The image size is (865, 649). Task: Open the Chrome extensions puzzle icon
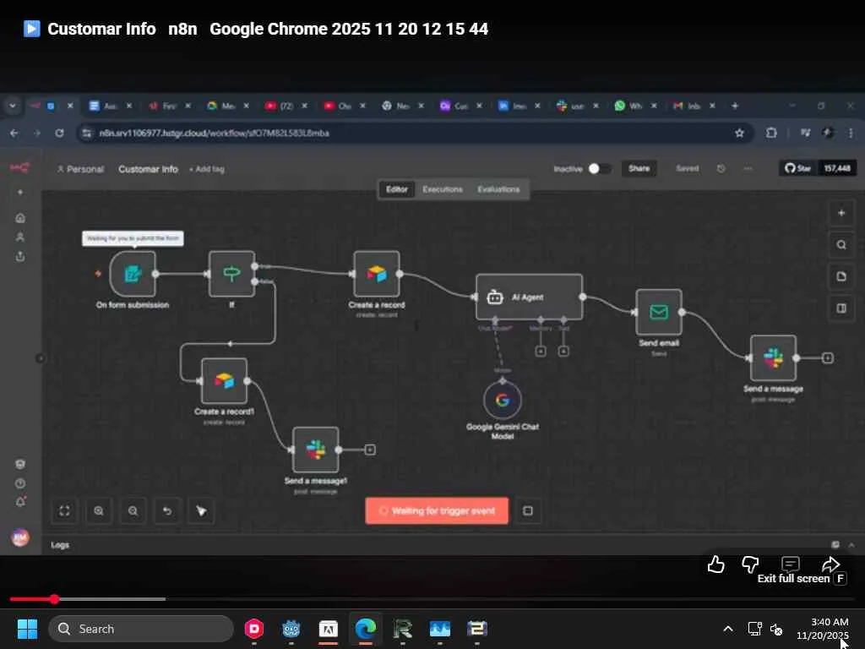coord(771,133)
